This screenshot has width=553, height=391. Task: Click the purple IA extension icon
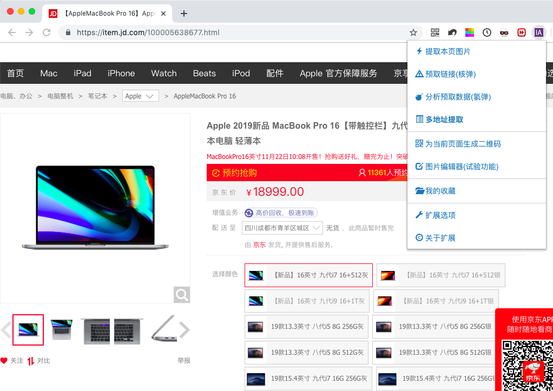538,32
